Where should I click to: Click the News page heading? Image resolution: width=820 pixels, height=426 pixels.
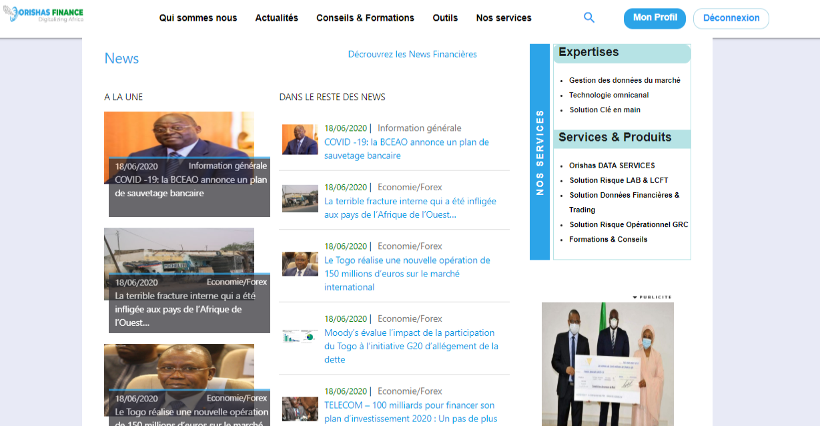click(x=121, y=58)
